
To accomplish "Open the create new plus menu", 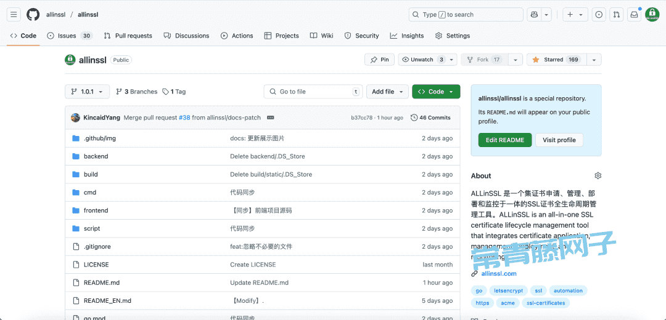I will (x=575, y=14).
